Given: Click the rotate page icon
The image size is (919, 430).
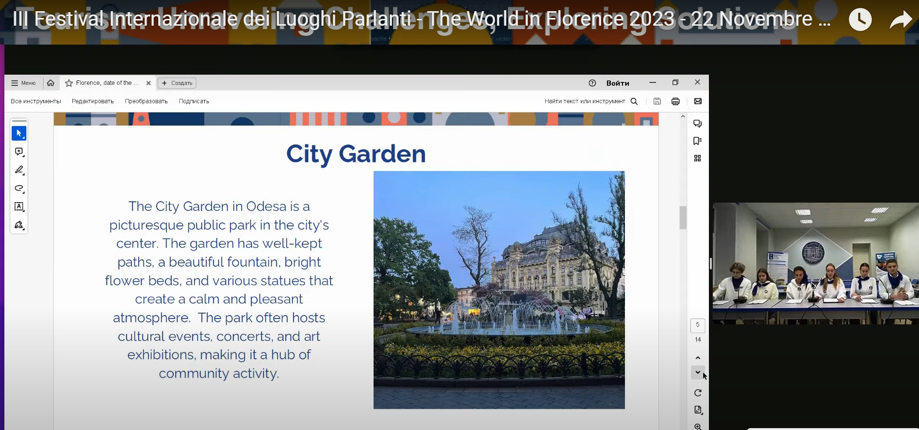Looking at the screenshot, I should [698, 393].
